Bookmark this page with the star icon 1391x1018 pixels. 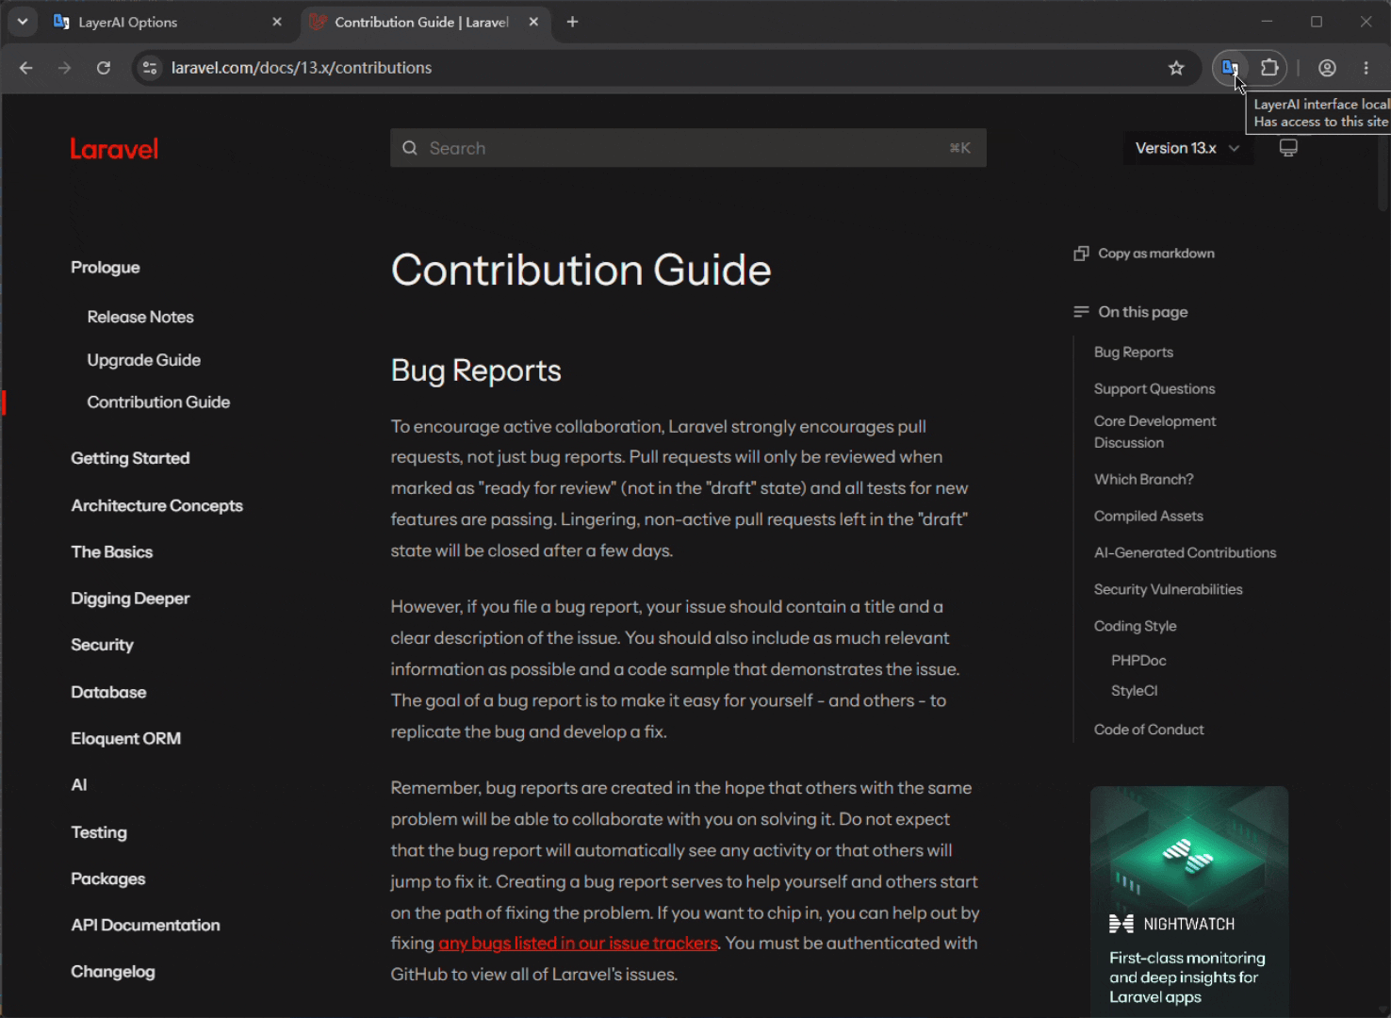(x=1176, y=68)
